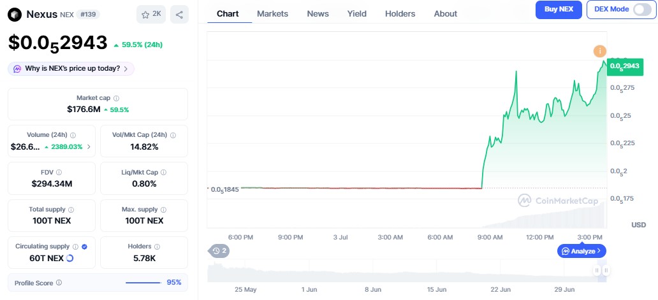Open the Yield tab
This screenshot has height=300, width=658.
(x=356, y=14)
